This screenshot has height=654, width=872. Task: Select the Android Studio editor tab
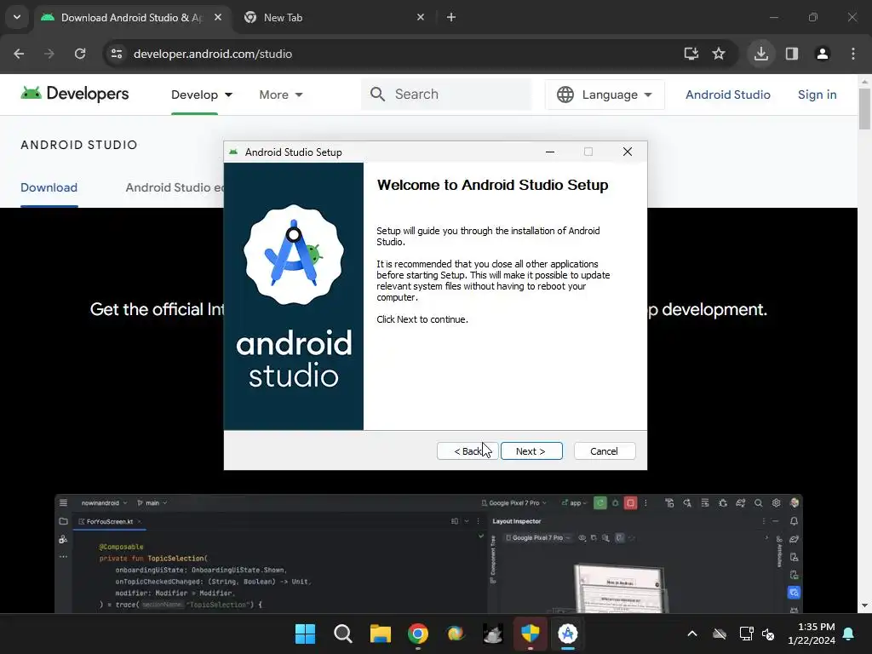[174, 187]
